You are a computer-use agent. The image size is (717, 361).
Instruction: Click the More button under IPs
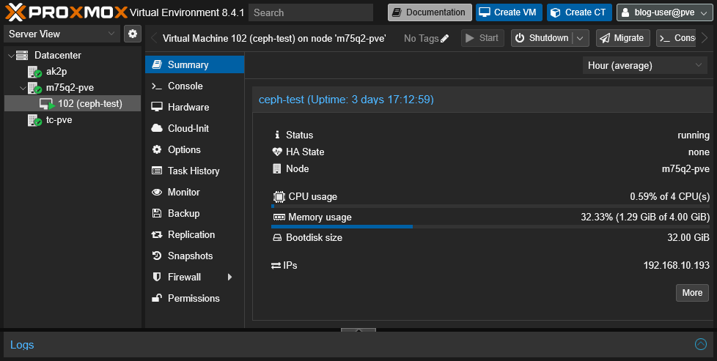[x=692, y=293]
